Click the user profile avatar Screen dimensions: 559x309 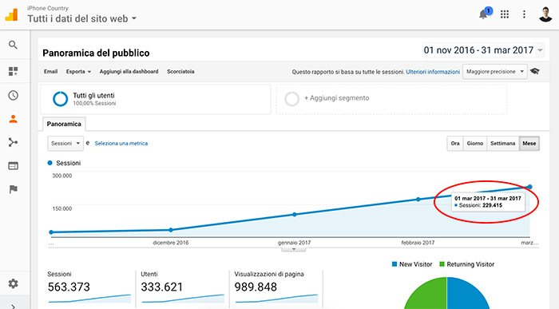pos(545,14)
